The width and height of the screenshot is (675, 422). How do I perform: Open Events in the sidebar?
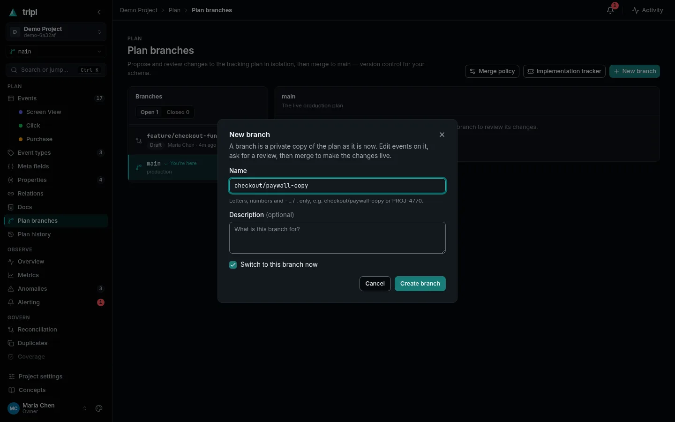[56, 98]
